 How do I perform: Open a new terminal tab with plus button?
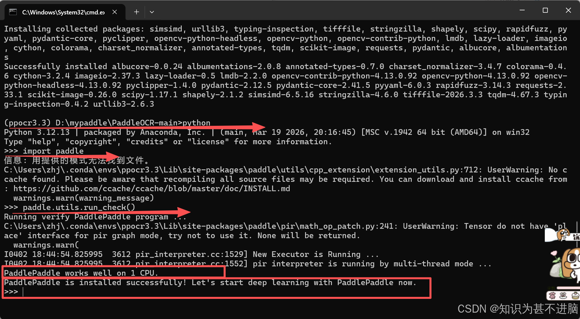click(136, 12)
